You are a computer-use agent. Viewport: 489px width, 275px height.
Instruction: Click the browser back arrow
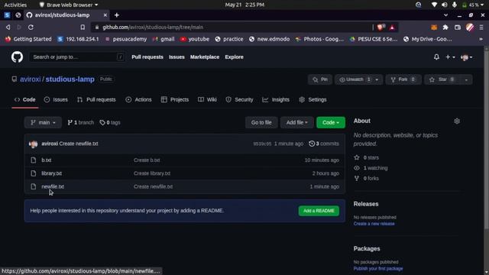pos(8,27)
